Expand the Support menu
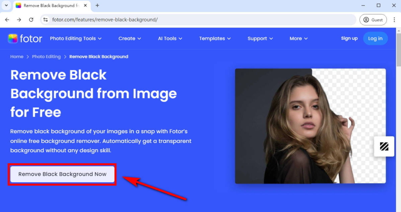The width and height of the screenshot is (401, 212). [260, 39]
